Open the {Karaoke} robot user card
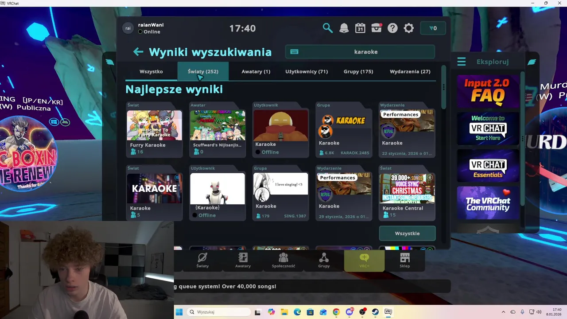567x319 pixels. click(217, 193)
